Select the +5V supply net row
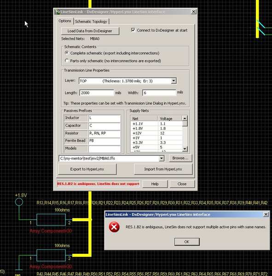Viewport: 272px width, 276px height. pyautogui.click(x=156, y=147)
